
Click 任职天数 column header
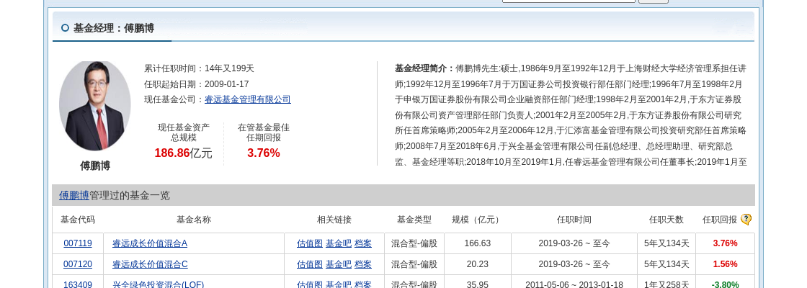pos(666,220)
